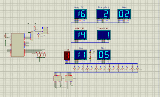Select the lower LED between Gio and Phut
160x97 pixels.
click(90, 58)
